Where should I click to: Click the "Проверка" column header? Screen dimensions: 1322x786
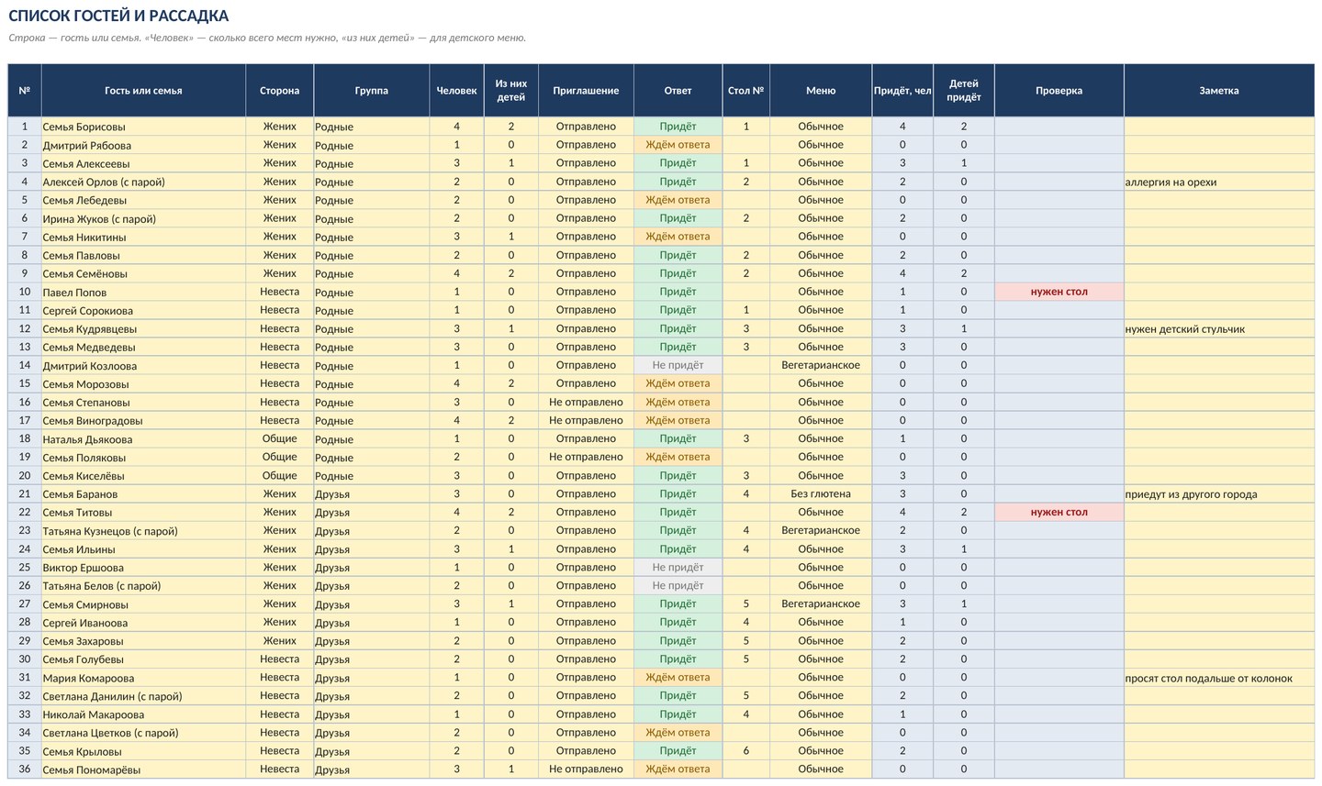coord(1059,90)
